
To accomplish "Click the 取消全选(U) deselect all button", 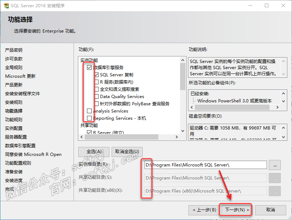I will click(x=127, y=152).
